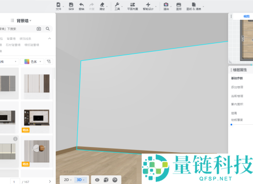
Task: Open the 平面布置 floor layout tool
Action: coord(133,6)
